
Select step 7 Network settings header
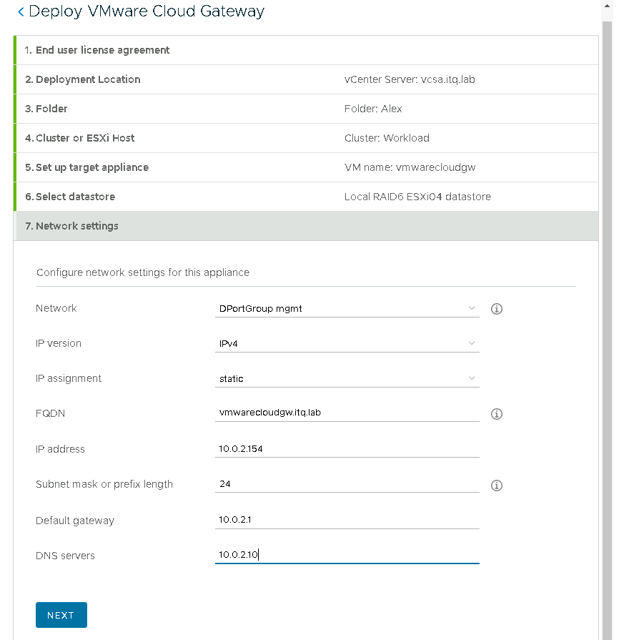point(306,226)
